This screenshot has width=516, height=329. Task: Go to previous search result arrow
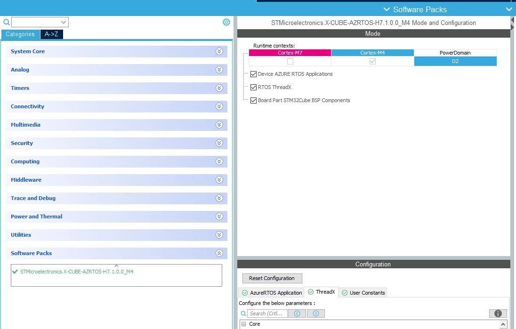pos(297,313)
